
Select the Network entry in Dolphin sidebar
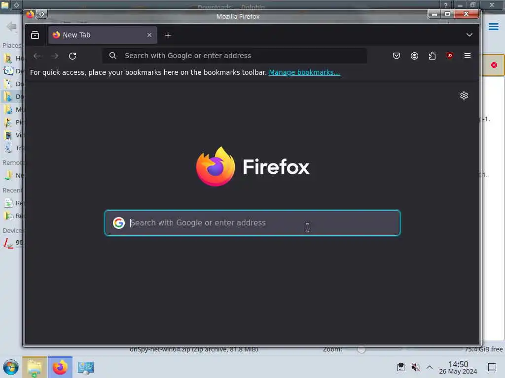pyautogui.click(x=13, y=176)
